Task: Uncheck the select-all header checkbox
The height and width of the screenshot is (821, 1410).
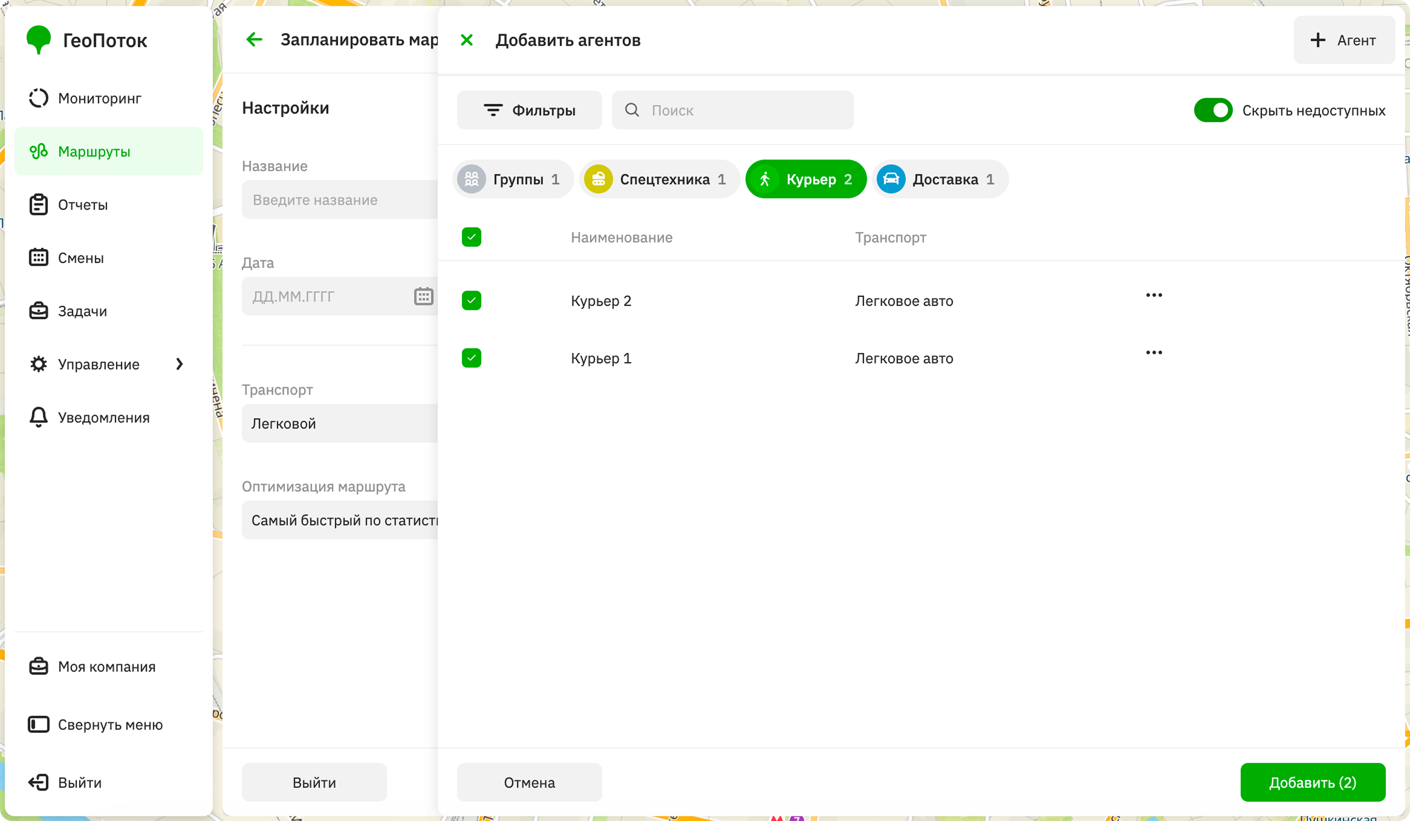Action: coord(472,237)
